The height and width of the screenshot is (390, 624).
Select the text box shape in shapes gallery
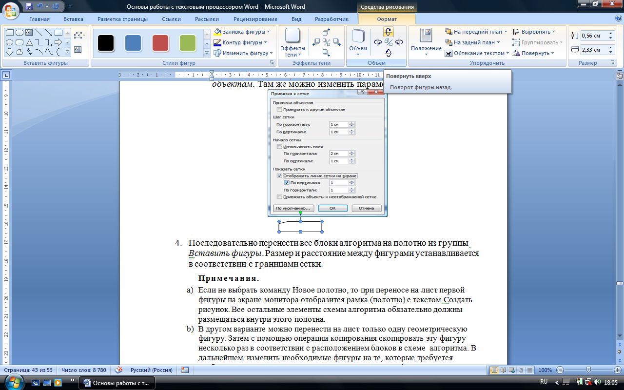click(29, 33)
